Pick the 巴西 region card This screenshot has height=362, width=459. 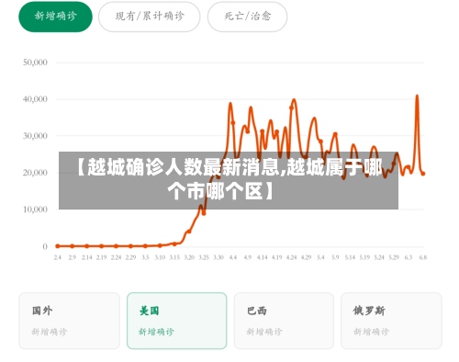[x=284, y=321]
